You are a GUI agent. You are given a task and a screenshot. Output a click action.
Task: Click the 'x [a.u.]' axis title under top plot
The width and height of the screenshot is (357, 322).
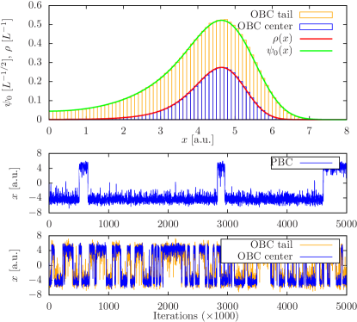point(198,139)
